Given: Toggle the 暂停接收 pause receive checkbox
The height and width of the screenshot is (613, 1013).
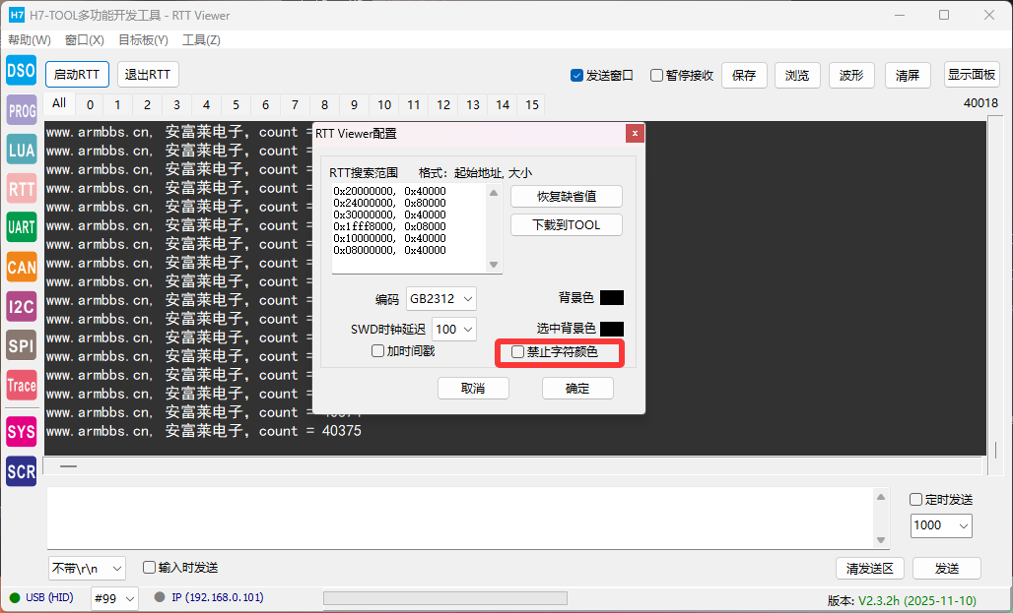Looking at the screenshot, I should point(656,76).
